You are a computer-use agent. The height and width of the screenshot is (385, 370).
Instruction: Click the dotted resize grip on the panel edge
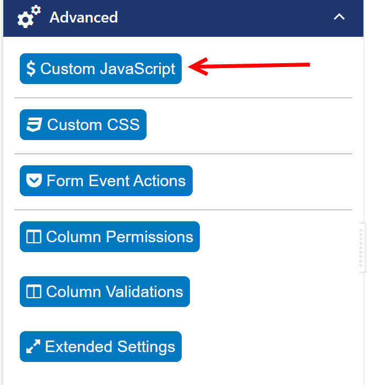(362, 248)
